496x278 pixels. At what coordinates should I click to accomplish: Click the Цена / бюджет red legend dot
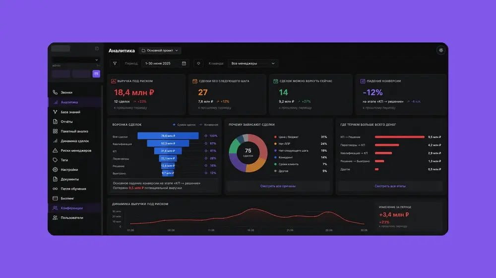[x=275, y=137]
